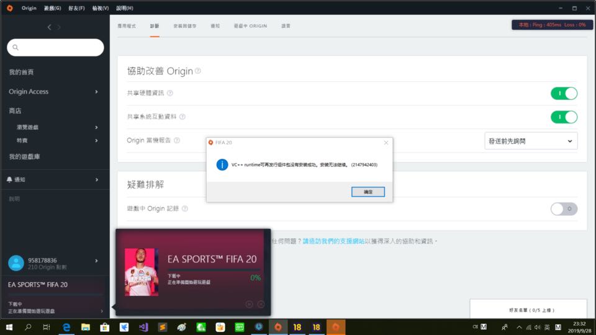The width and height of the screenshot is (596, 335).
Task: Open the 好友(F) menu
Action: tap(76, 8)
